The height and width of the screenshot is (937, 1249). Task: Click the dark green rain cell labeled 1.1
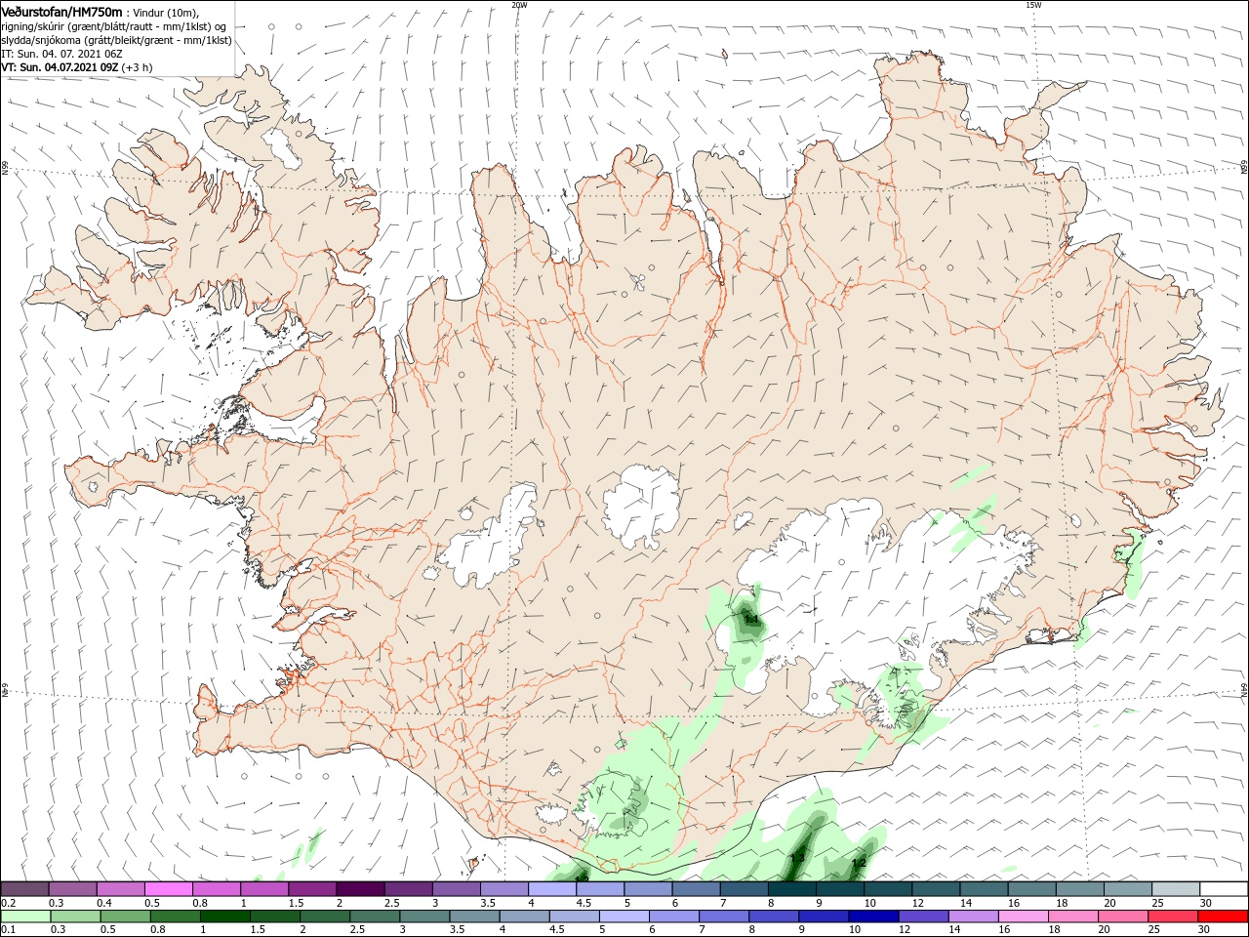pyautogui.click(x=749, y=621)
